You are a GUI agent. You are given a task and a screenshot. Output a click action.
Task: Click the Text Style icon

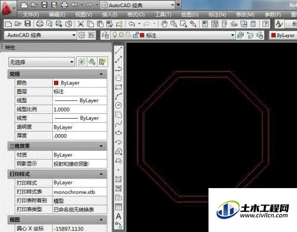click(x=279, y=24)
